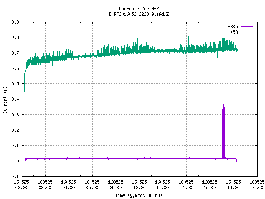Select the y-axis tick value 0.3
This screenshot has width=265, height=199.
(x=15, y=115)
